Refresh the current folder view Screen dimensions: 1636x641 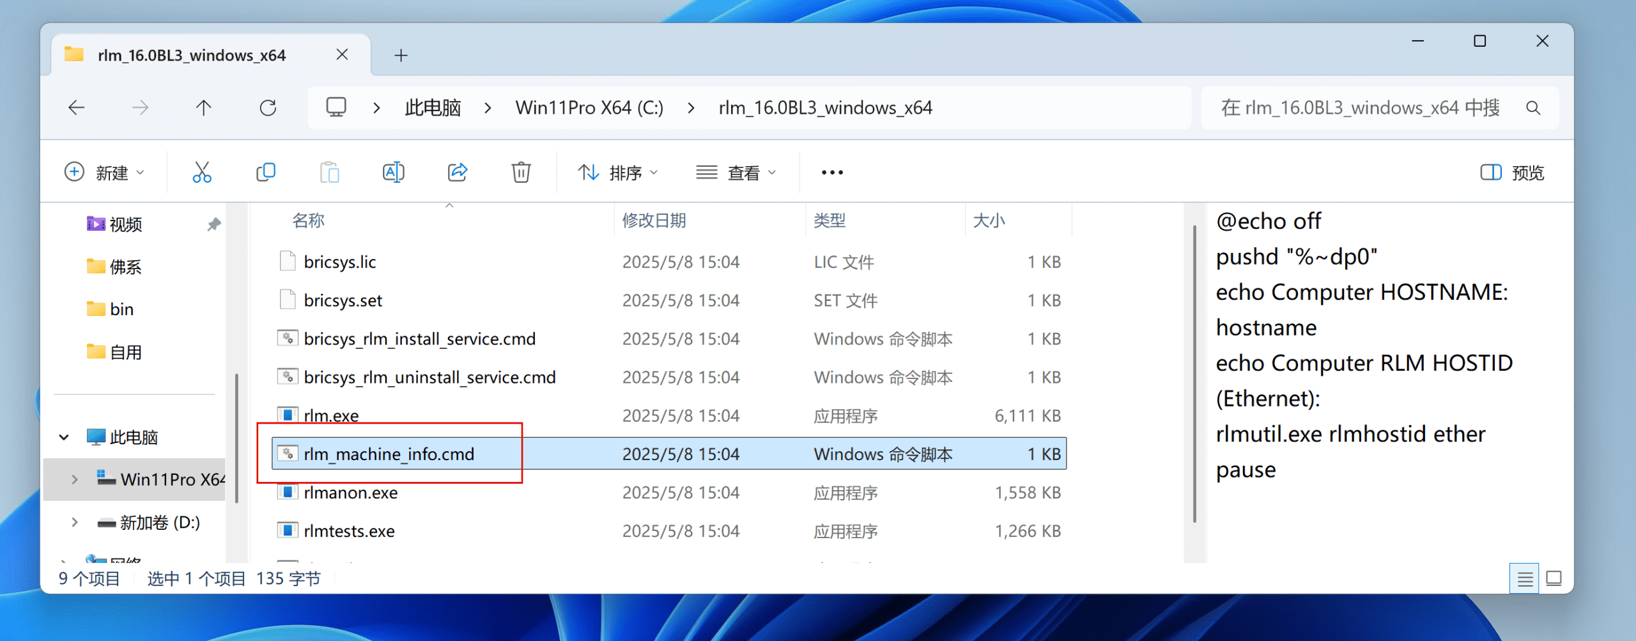click(x=268, y=108)
